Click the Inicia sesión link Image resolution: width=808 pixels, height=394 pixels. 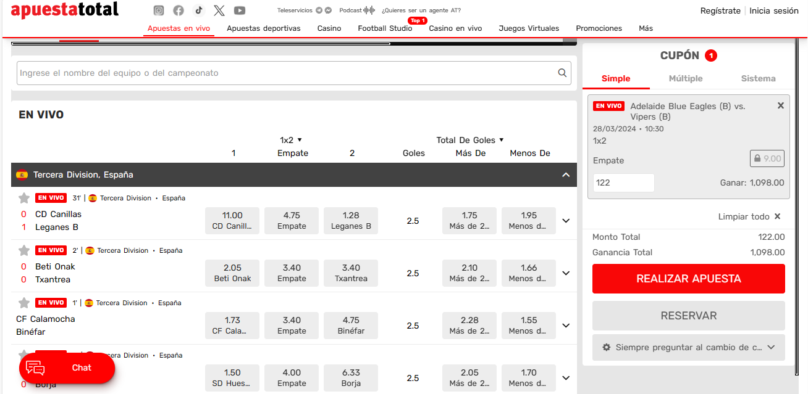pyautogui.click(x=774, y=10)
